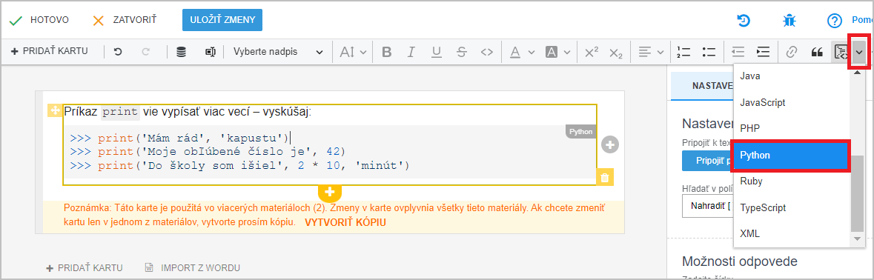This screenshot has width=874, height=280.
Task: Click the background color A icon
Action: [x=552, y=52]
